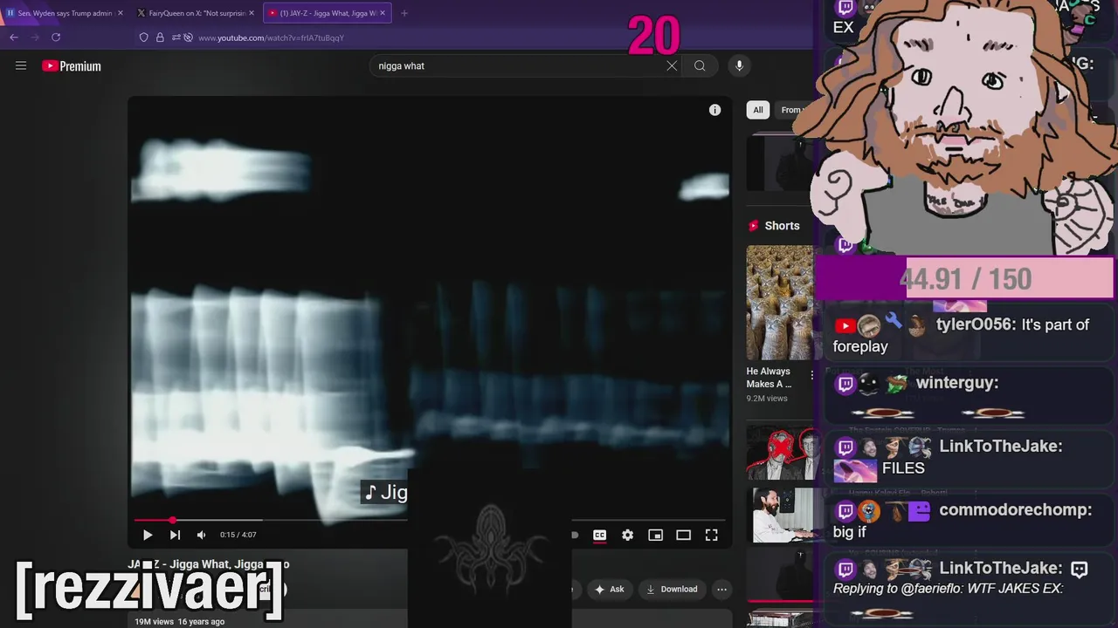Enter fullscreen video mode
1118x628 pixels.
pos(711,535)
